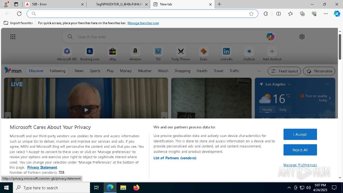Expand the Los Angeles location dropdown
Image resolution: width=343 pixels, height=193 pixels.
pyautogui.click(x=289, y=84)
